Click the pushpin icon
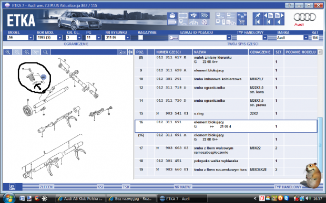This screenshot has height=203, width=326. tap(258, 16)
